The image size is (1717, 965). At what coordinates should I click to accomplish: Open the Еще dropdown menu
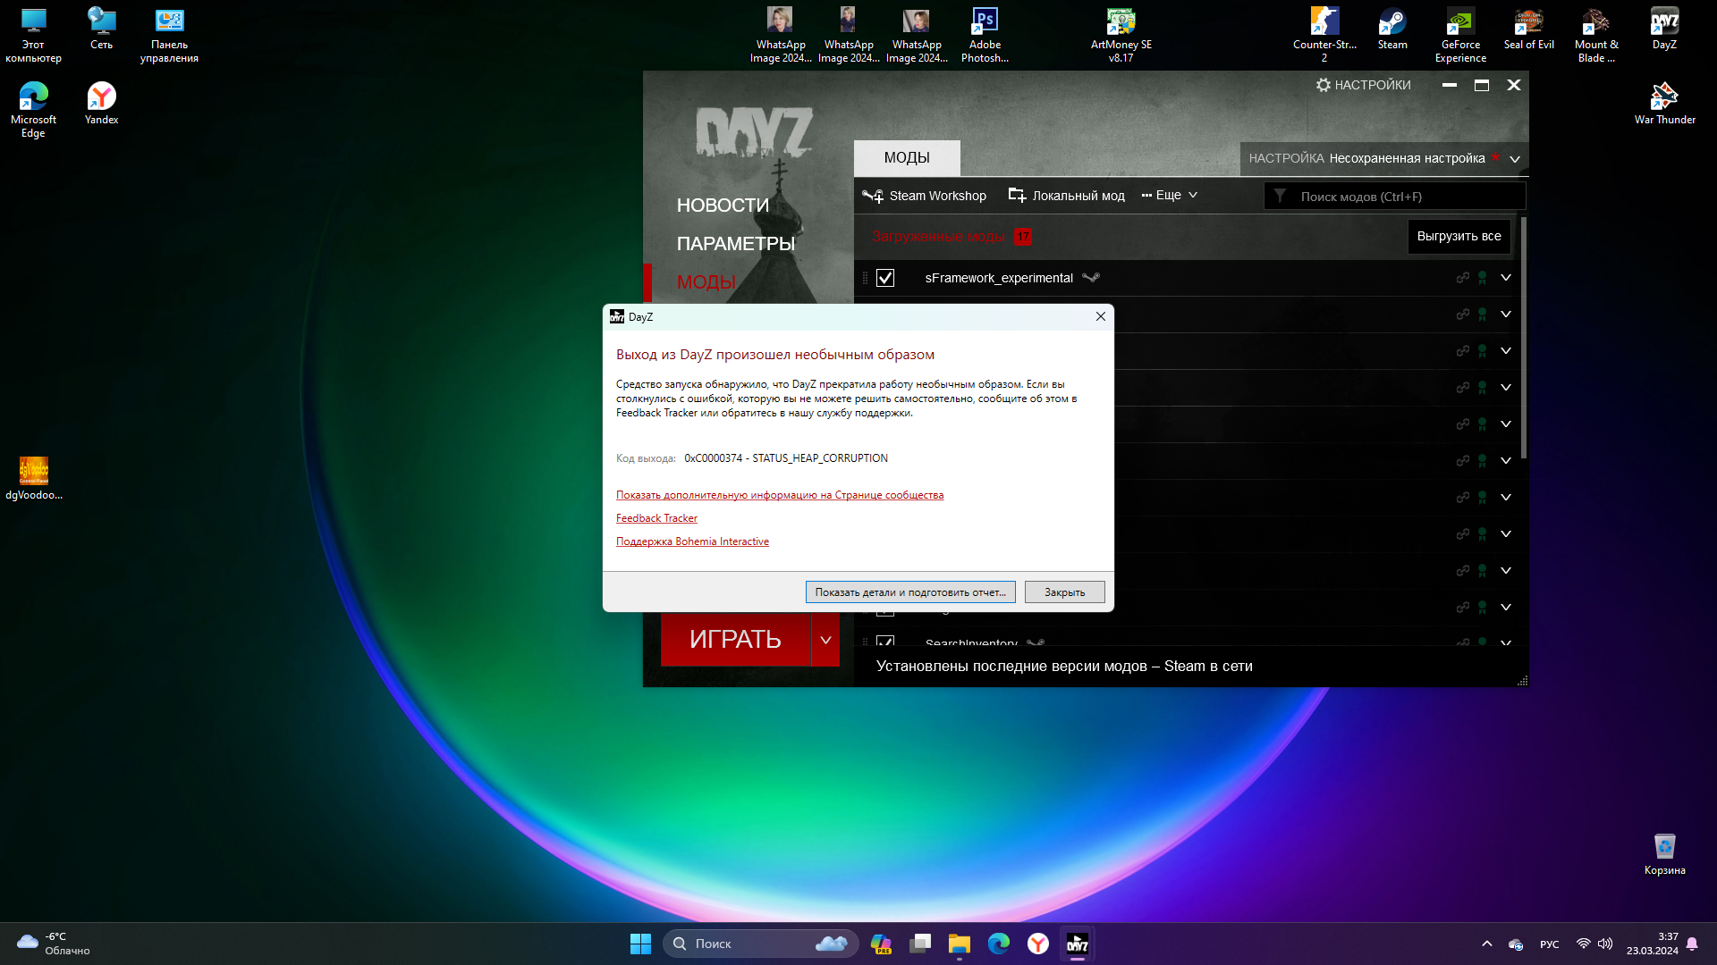pos(1170,195)
